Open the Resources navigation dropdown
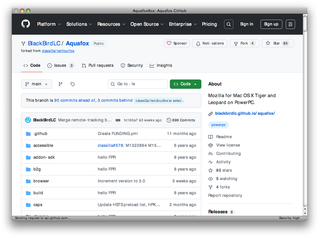The image size is (319, 237). [111, 24]
